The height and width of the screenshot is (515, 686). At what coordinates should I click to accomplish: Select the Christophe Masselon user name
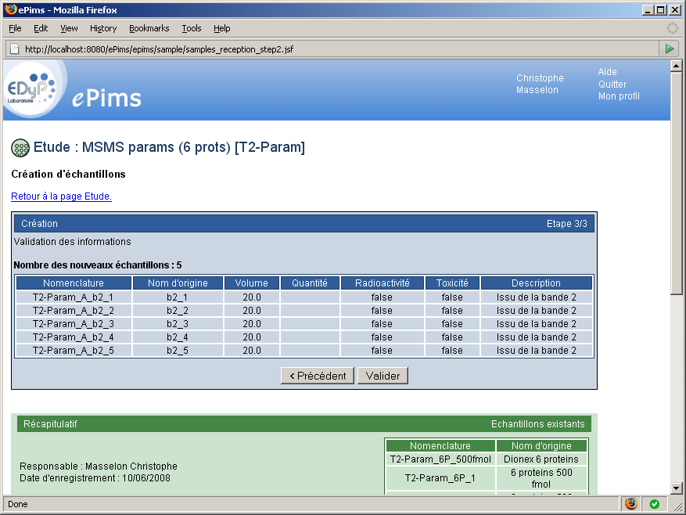[x=539, y=84]
